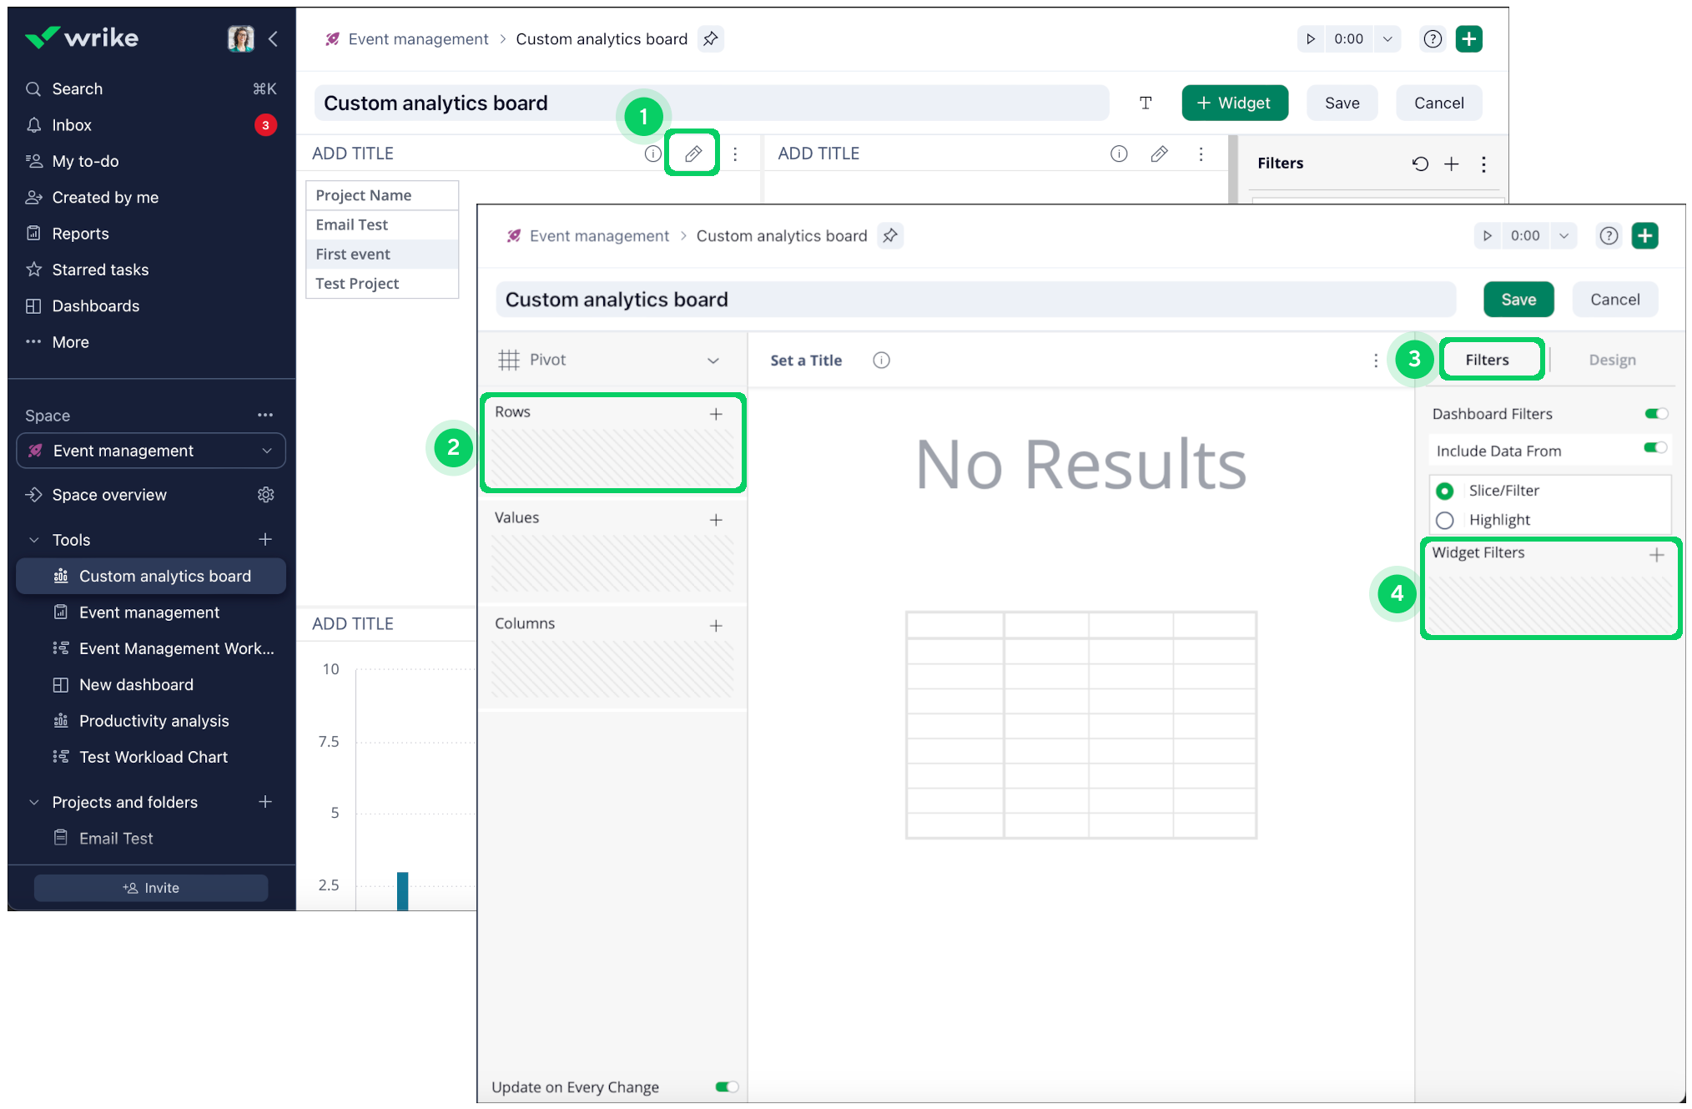Image resolution: width=1692 pixels, height=1109 pixels.
Task: Open the Event management space dropdown
Action: [151, 451]
